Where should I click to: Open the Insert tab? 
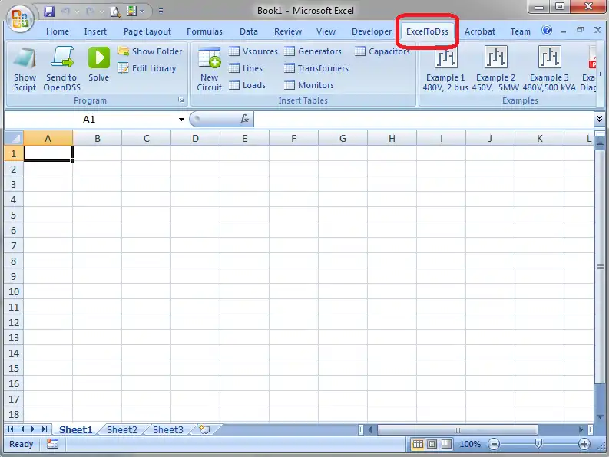tap(95, 31)
